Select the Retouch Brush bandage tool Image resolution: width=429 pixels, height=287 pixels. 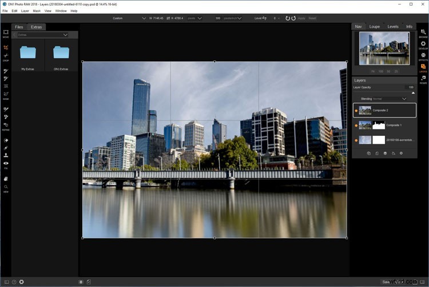[6, 148]
